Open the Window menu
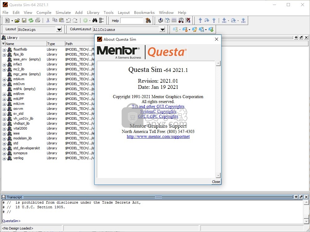 [166, 12]
